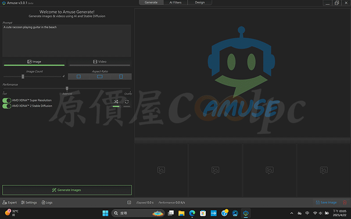Toggle AMD XDNA 2 Stable Diffusion switch
This screenshot has width=351, height=219.
point(7,106)
